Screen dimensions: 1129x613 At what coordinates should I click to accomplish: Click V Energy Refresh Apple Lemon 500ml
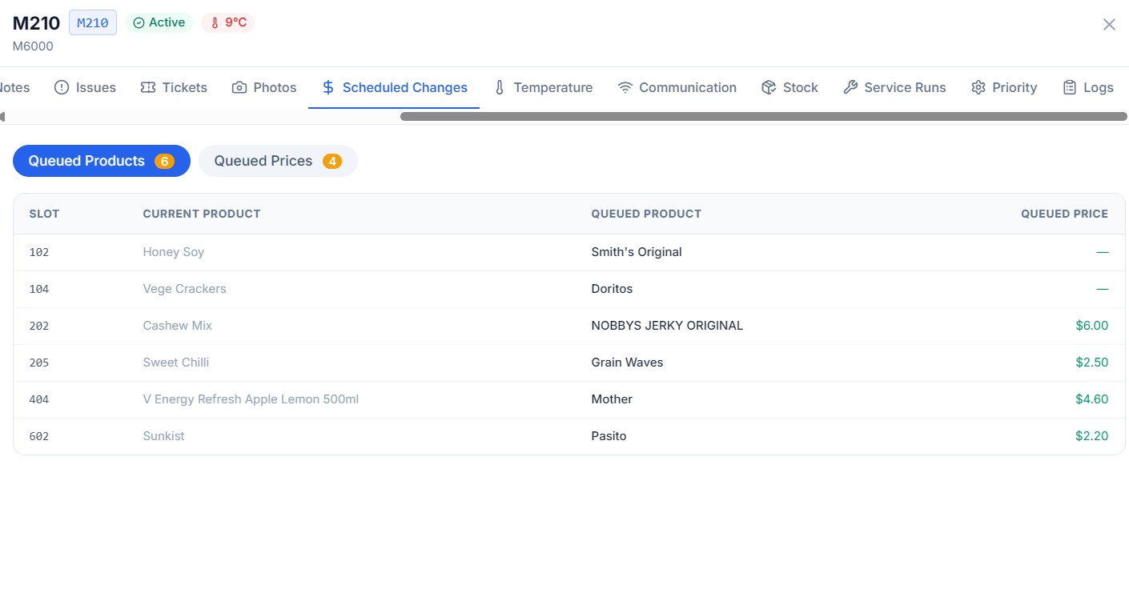pyautogui.click(x=251, y=399)
